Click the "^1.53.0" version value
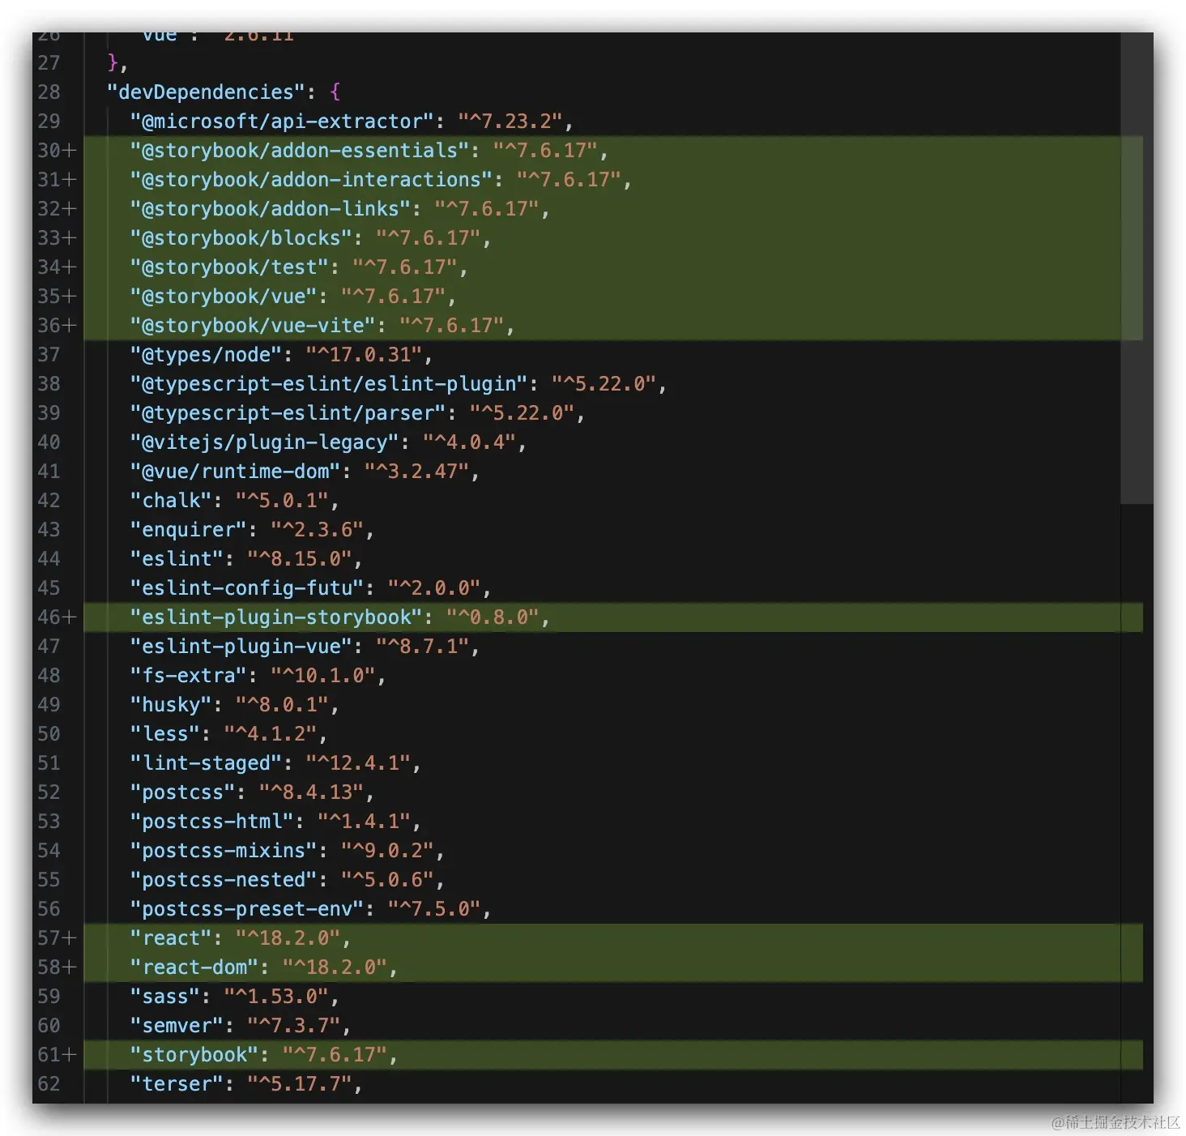1186x1136 pixels. pyautogui.click(x=275, y=997)
